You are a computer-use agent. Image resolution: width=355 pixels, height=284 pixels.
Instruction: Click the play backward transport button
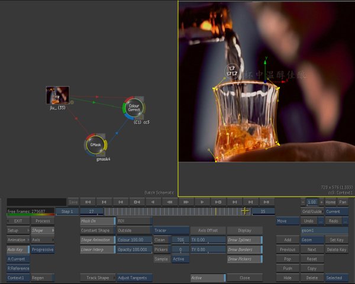153,202
